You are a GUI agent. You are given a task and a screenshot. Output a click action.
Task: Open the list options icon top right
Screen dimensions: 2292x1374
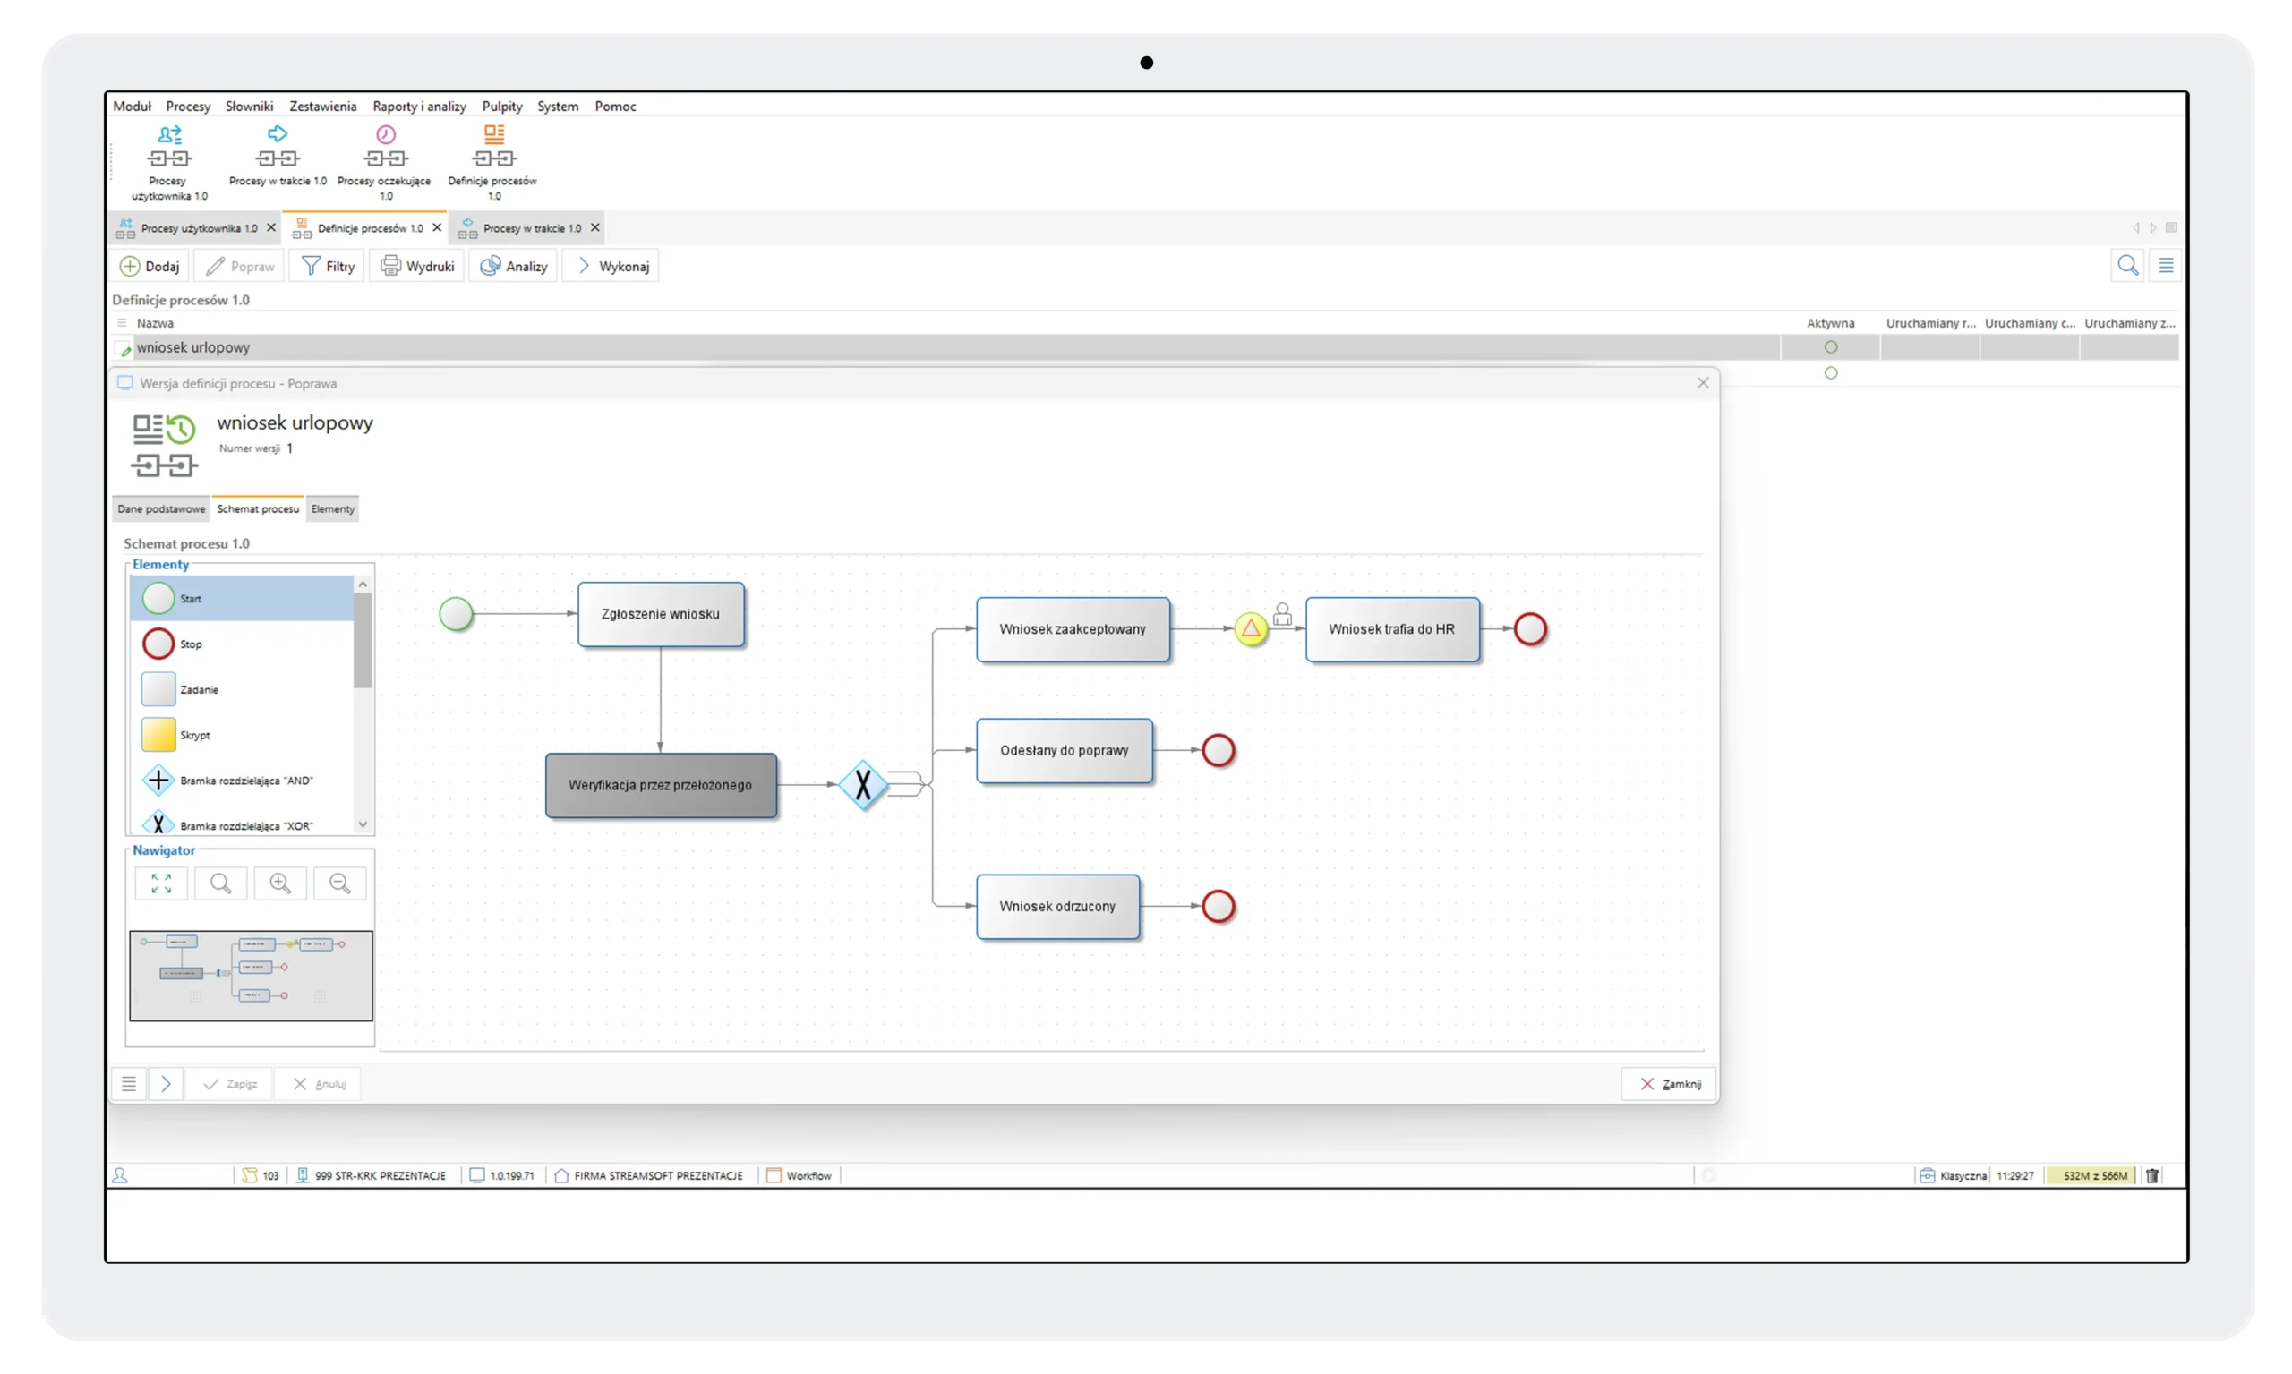point(2166,266)
